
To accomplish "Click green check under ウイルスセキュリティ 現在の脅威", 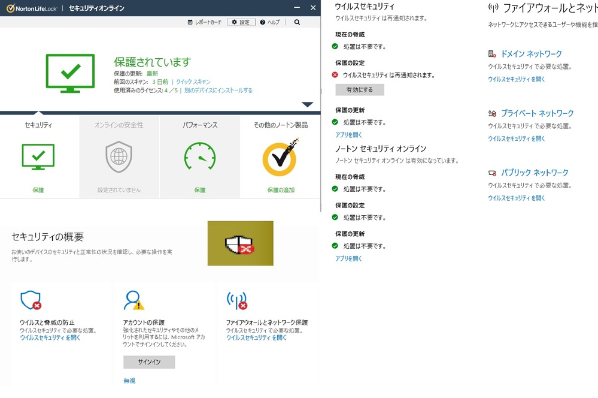I will point(335,46).
